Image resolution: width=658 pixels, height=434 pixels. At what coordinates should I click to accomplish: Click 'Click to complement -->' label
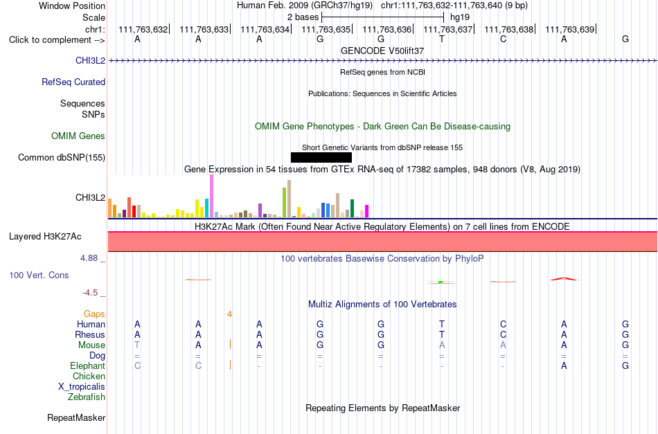click(57, 40)
